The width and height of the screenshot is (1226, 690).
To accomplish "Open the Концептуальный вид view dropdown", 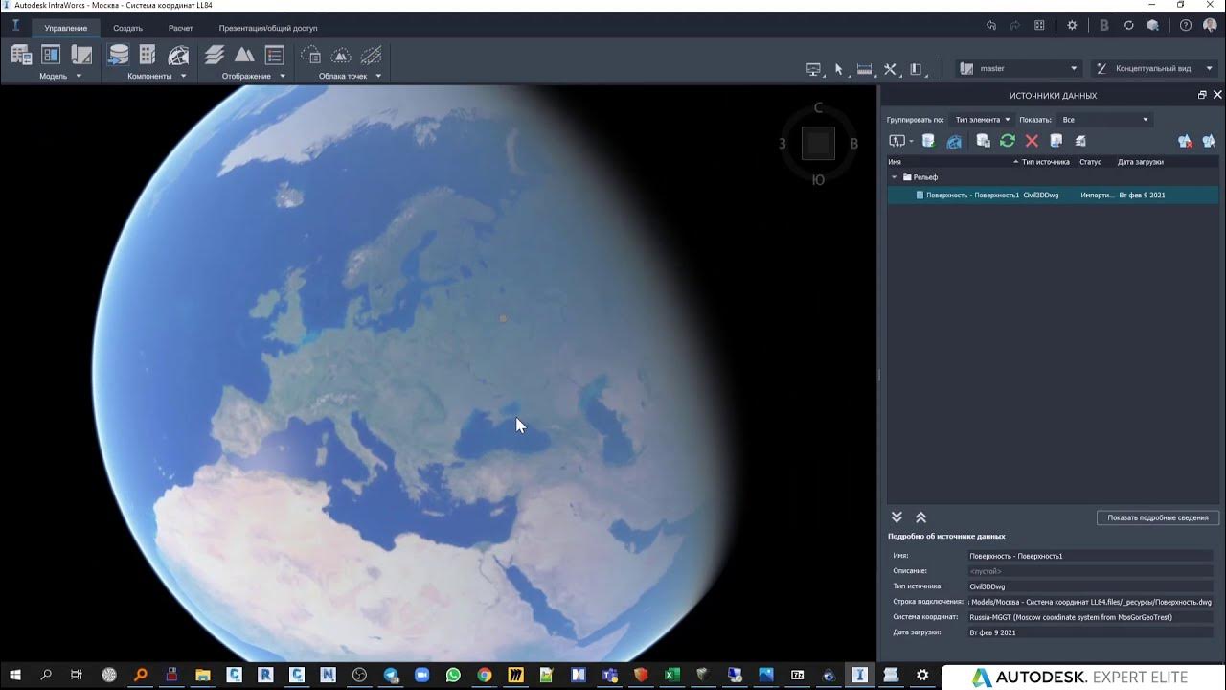I will (1156, 68).
